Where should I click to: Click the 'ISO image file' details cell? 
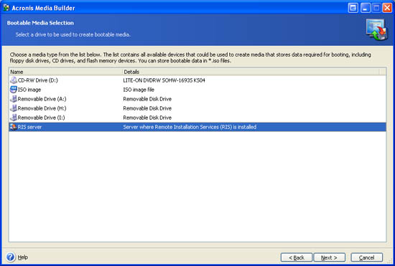(139, 90)
